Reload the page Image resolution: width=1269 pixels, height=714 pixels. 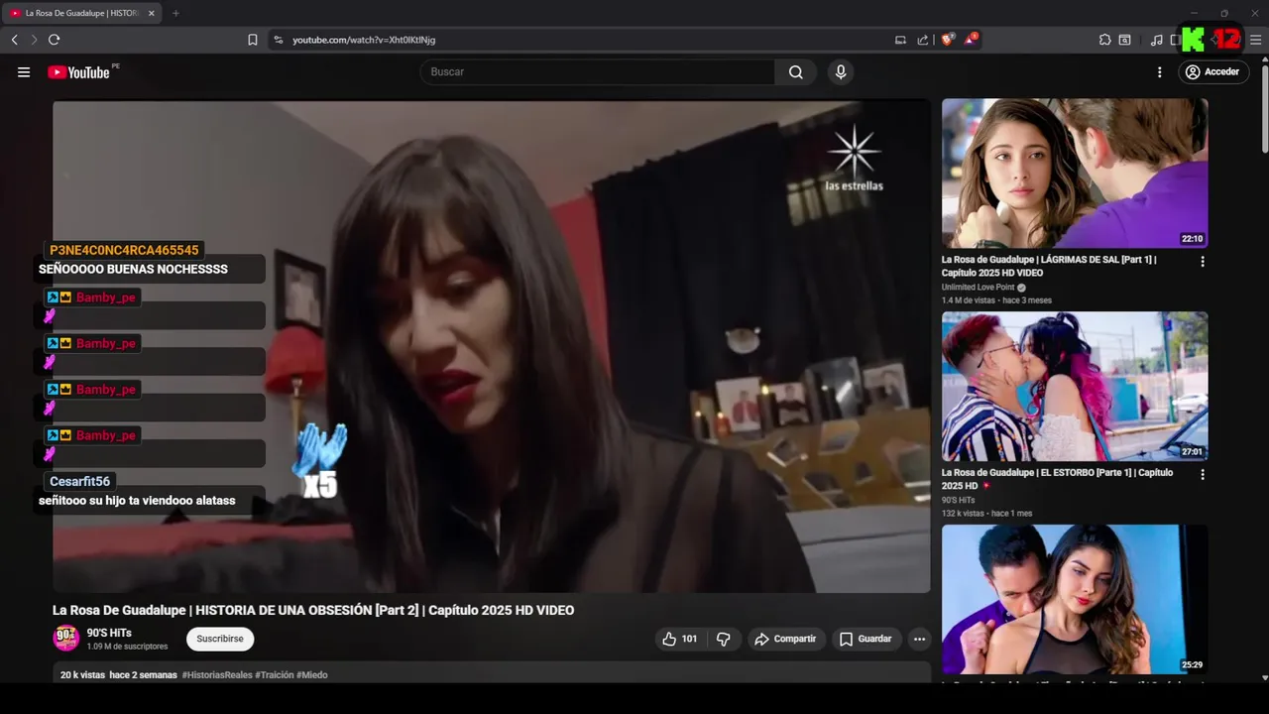[x=54, y=40]
